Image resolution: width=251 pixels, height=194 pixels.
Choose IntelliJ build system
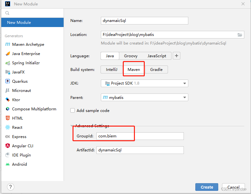pos(112,69)
